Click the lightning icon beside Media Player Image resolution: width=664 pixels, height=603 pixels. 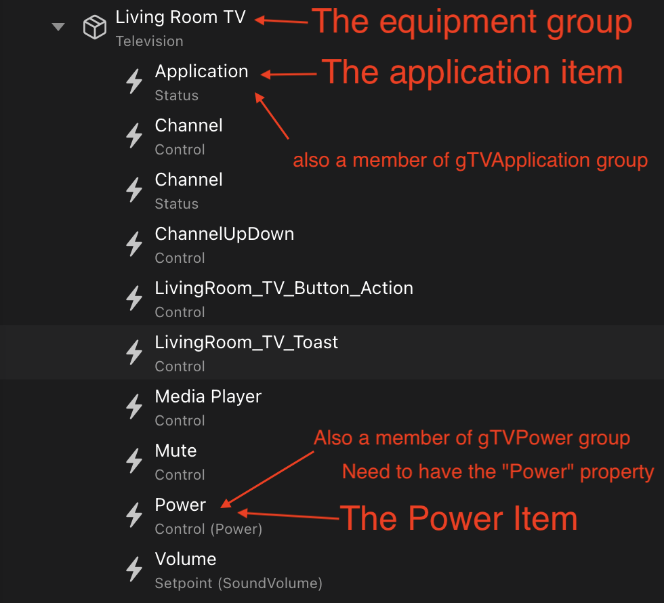point(134,407)
